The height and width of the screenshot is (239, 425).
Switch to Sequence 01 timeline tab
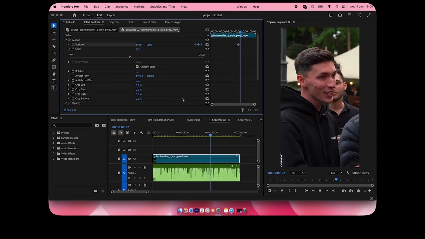(x=245, y=120)
